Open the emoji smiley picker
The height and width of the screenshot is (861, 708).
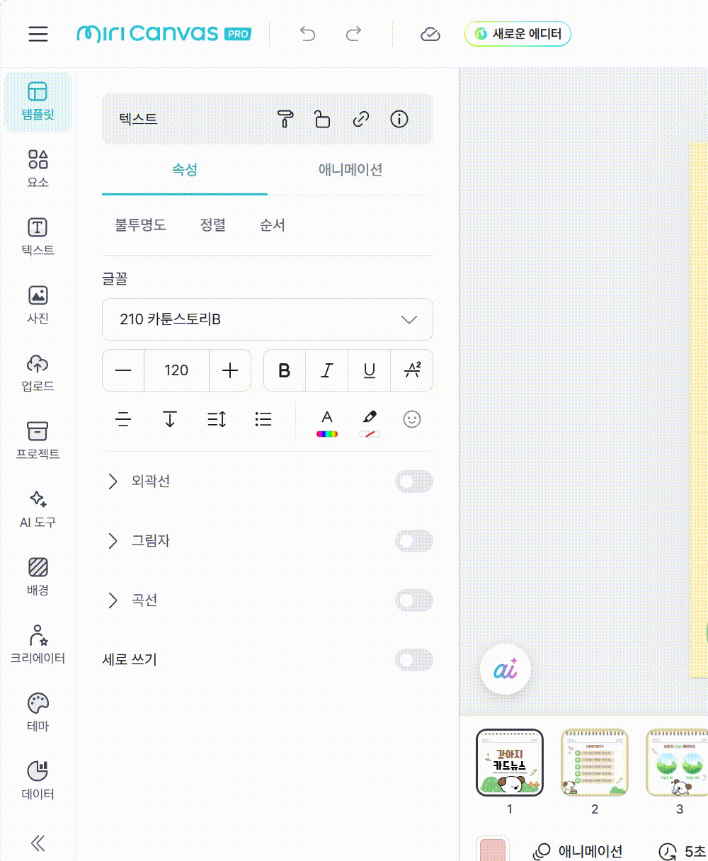tap(411, 419)
